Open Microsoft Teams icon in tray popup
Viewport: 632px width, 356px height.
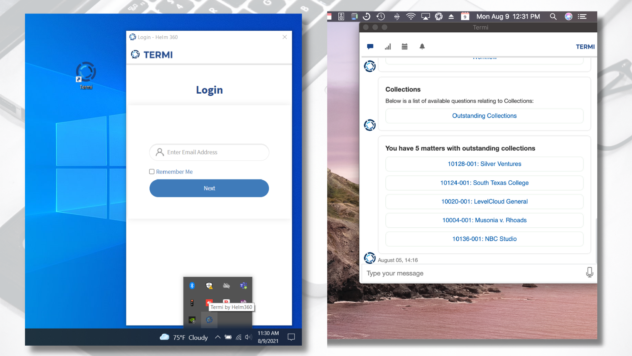[244, 285]
